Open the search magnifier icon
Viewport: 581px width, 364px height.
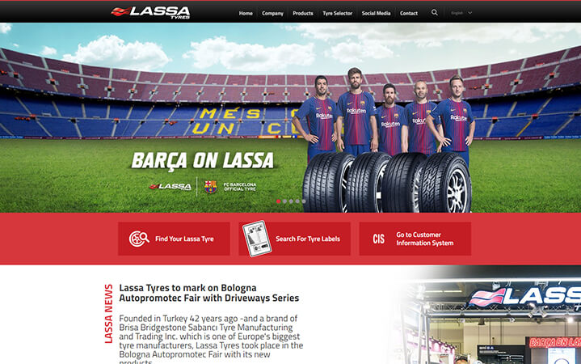(434, 13)
